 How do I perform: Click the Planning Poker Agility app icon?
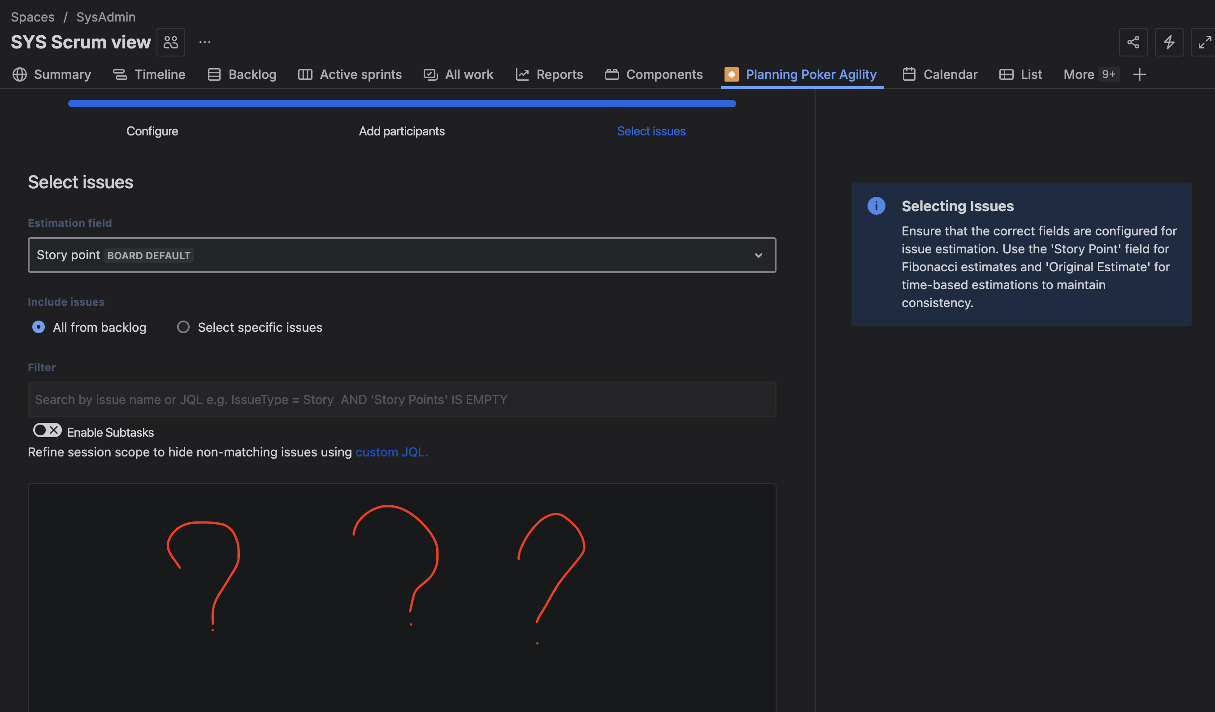pyautogui.click(x=731, y=74)
